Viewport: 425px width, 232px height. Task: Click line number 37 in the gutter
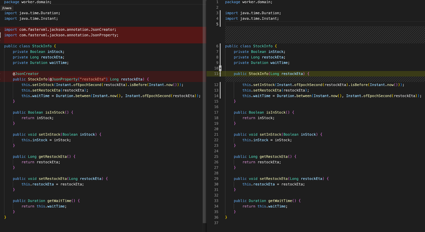216,223
